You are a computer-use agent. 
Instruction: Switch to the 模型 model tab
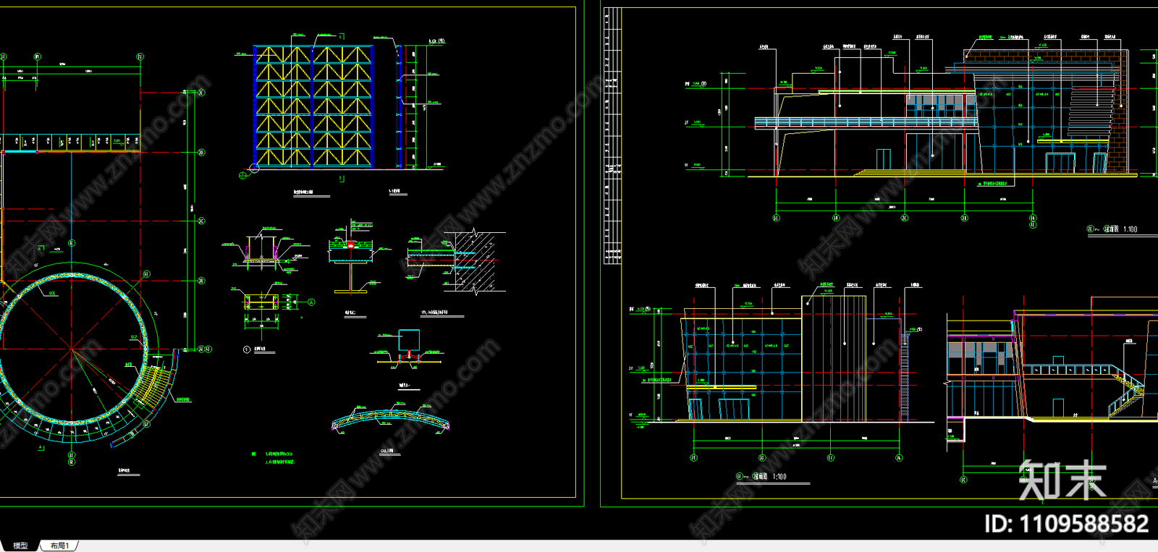[20, 545]
